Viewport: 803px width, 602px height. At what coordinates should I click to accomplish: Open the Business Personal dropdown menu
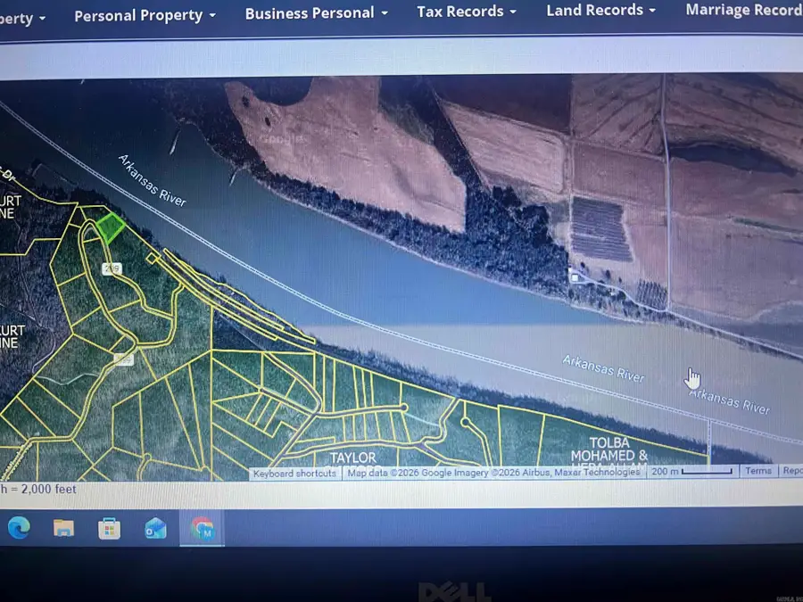[x=316, y=13]
